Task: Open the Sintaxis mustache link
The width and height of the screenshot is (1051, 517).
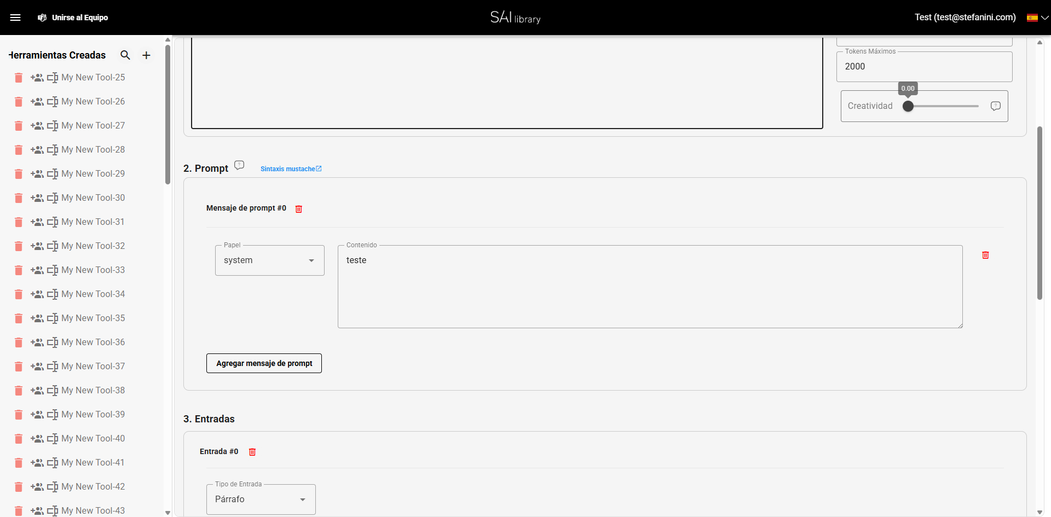Action: coord(291,169)
